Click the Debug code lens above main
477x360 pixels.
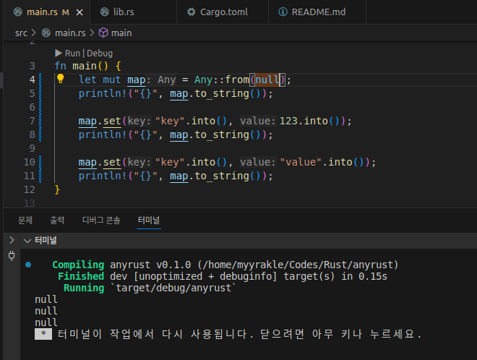(100, 53)
